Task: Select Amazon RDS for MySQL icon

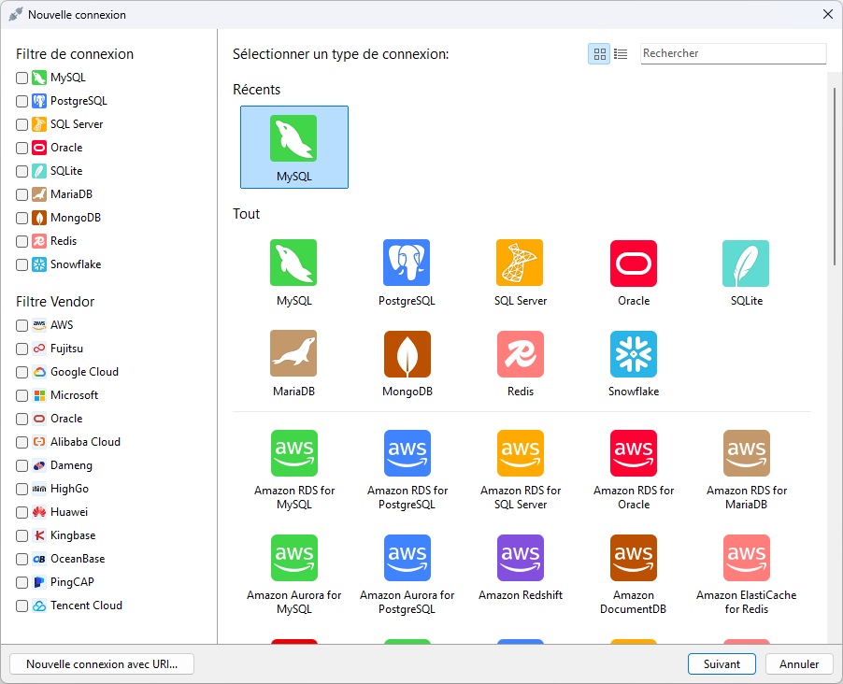Action: (x=294, y=453)
